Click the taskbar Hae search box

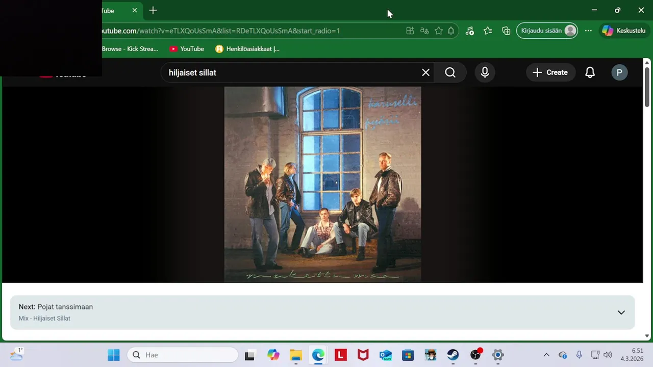[x=183, y=355]
